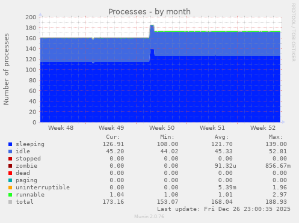This screenshot has width=299, height=223.
Task: Click the 'Week 48' axis label
Action: click(61, 128)
